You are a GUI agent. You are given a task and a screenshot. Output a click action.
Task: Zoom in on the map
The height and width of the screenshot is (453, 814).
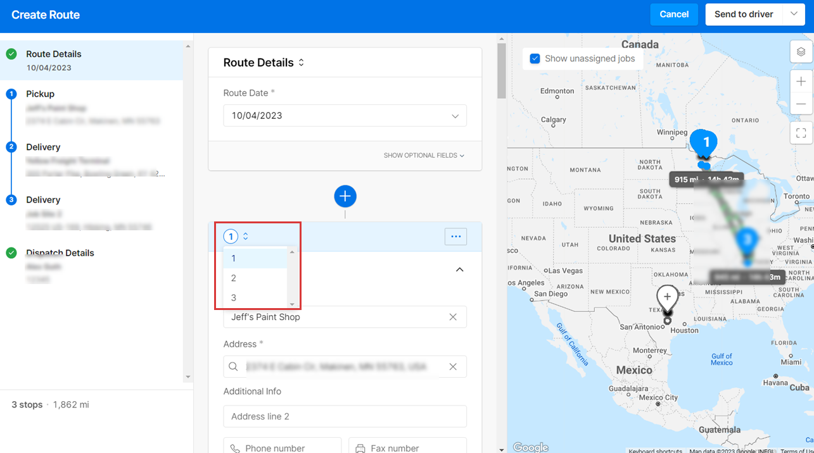pos(801,82)
